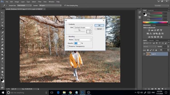Select the Crop tool
170x95 pixels.
[x=2, y=26]
